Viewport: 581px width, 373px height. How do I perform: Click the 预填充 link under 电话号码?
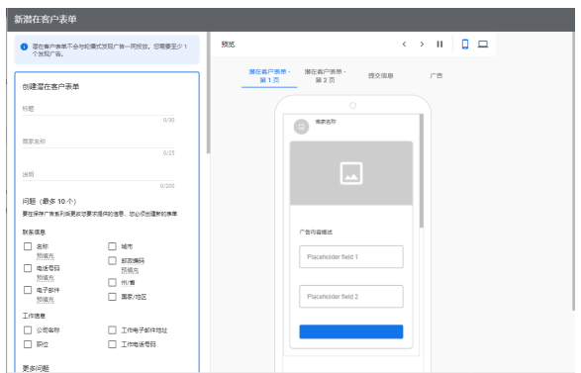click(x=46, y=278)
